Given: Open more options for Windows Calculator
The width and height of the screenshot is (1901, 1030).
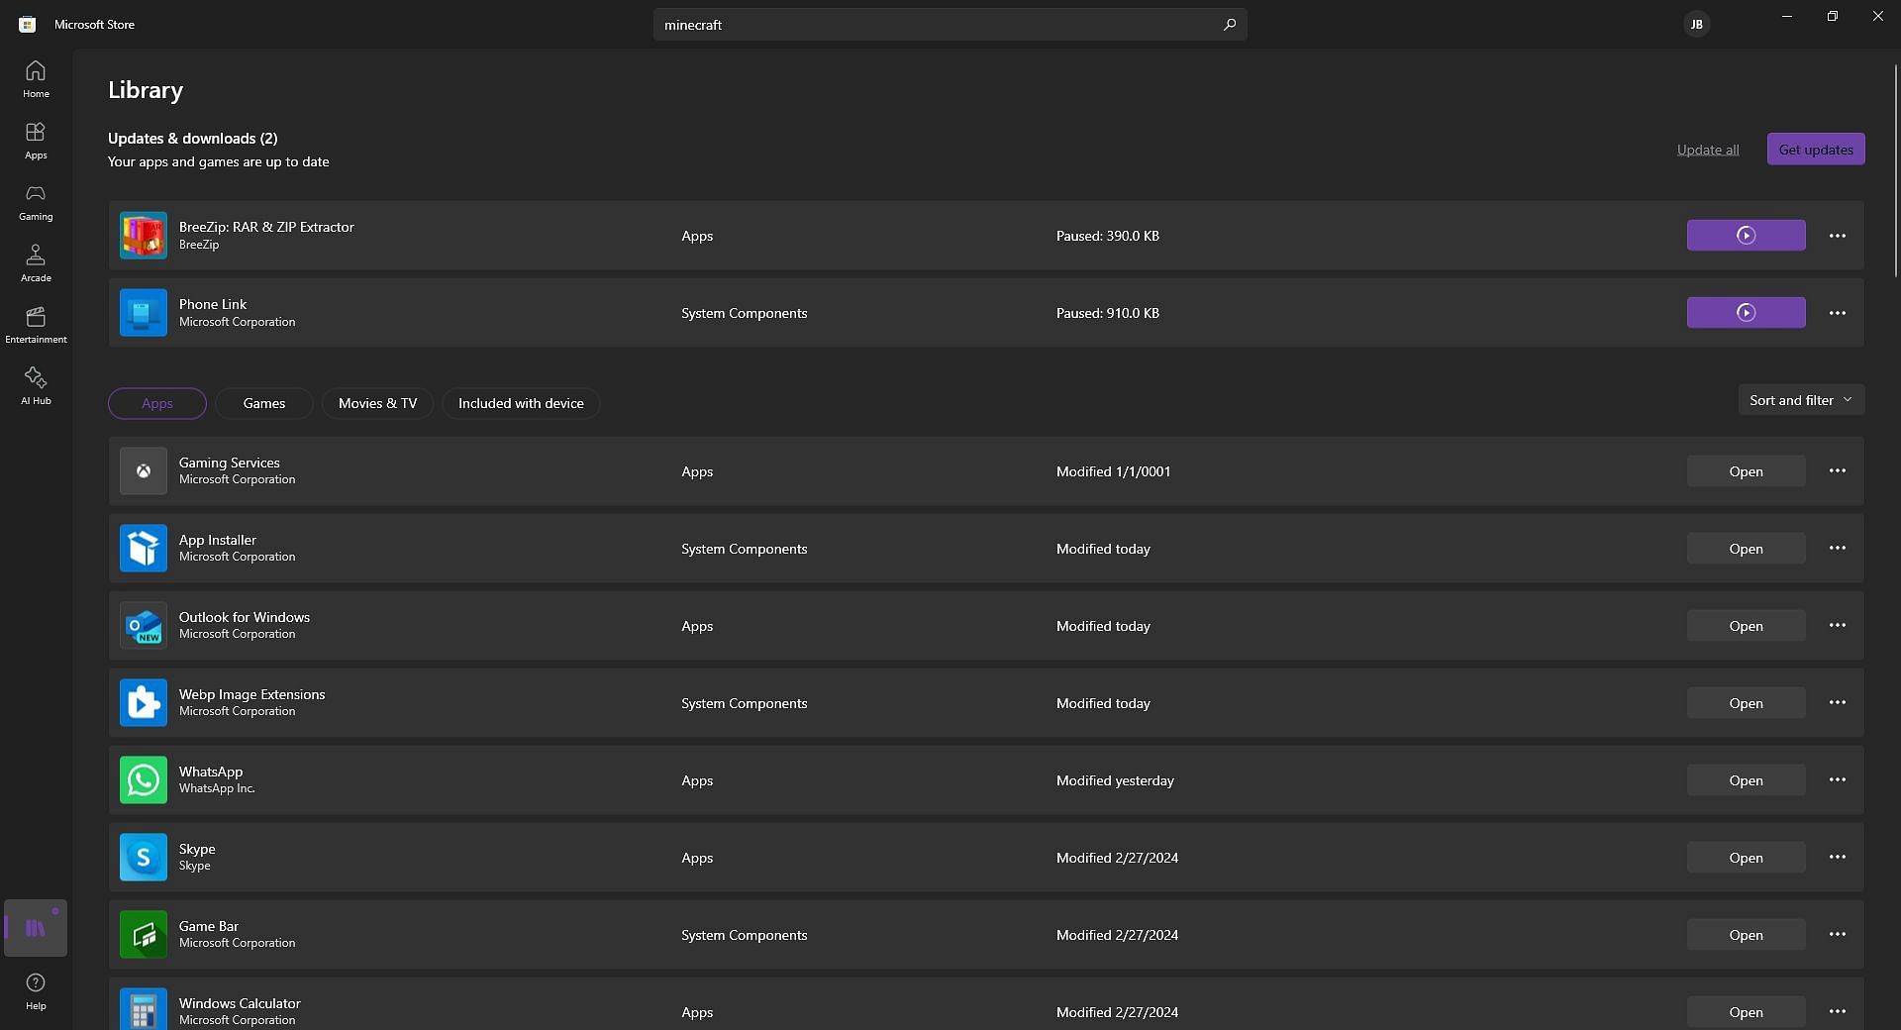Looking at the screenshot, I should [x=1838, y=1012].
